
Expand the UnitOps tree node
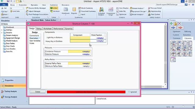2,30
